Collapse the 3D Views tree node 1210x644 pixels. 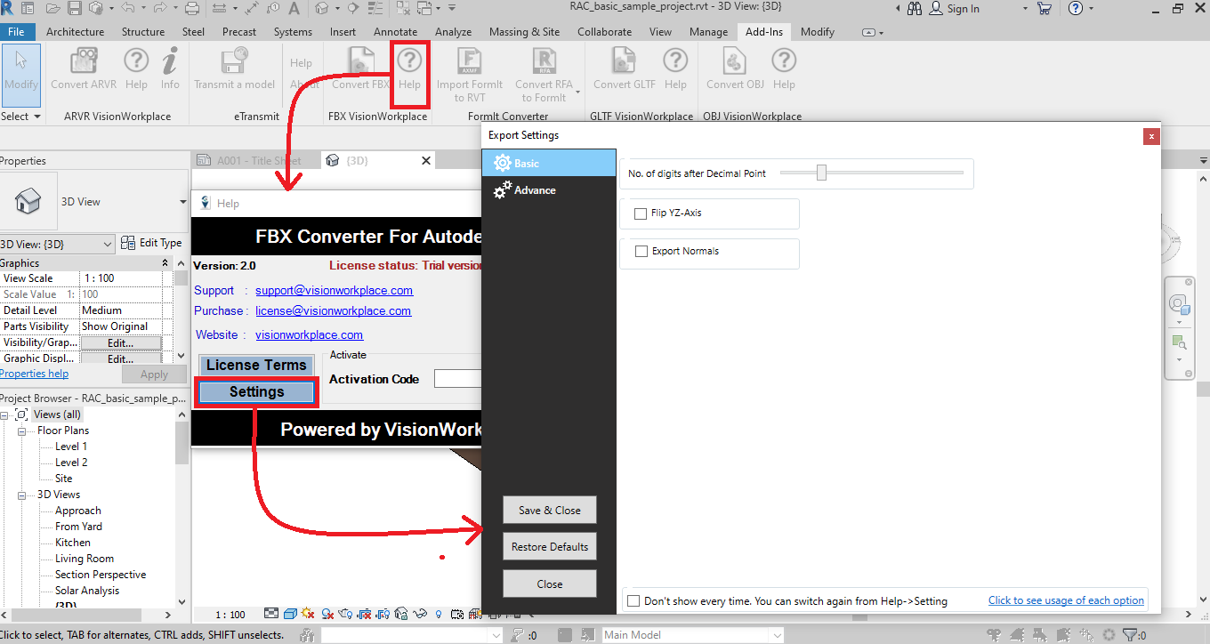21,495
